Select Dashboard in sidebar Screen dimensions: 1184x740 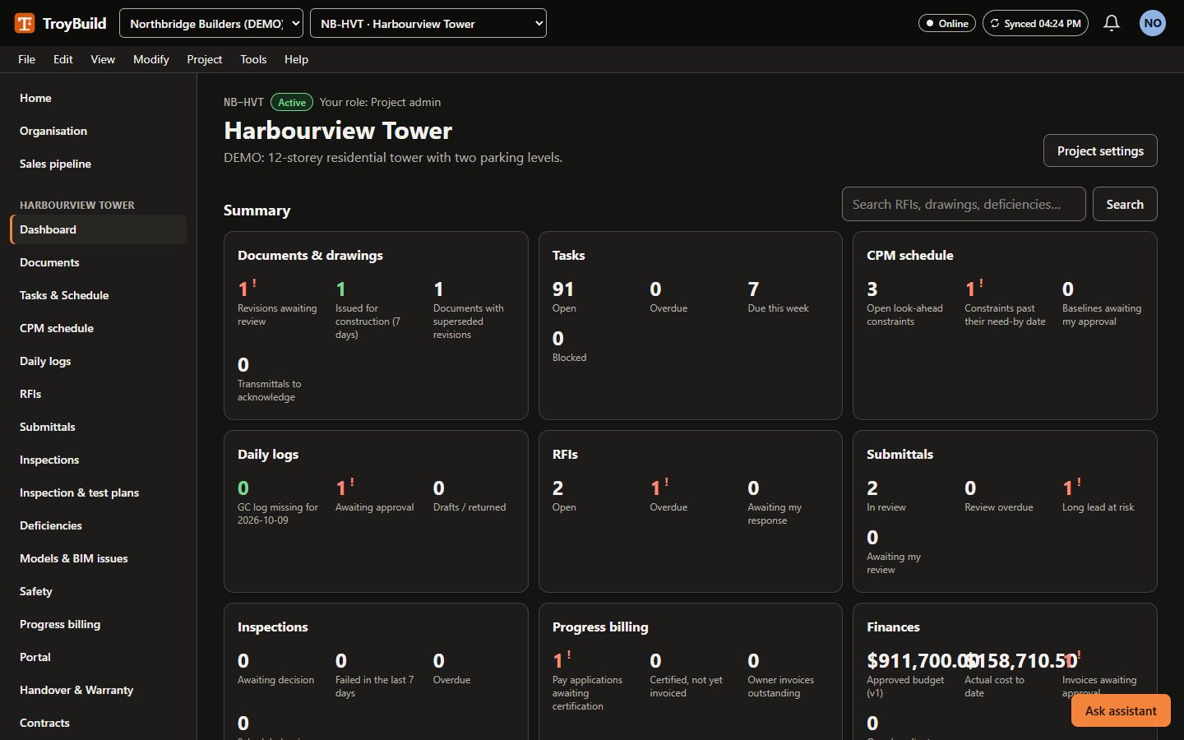pyautogui.click(x=99, y=229)
